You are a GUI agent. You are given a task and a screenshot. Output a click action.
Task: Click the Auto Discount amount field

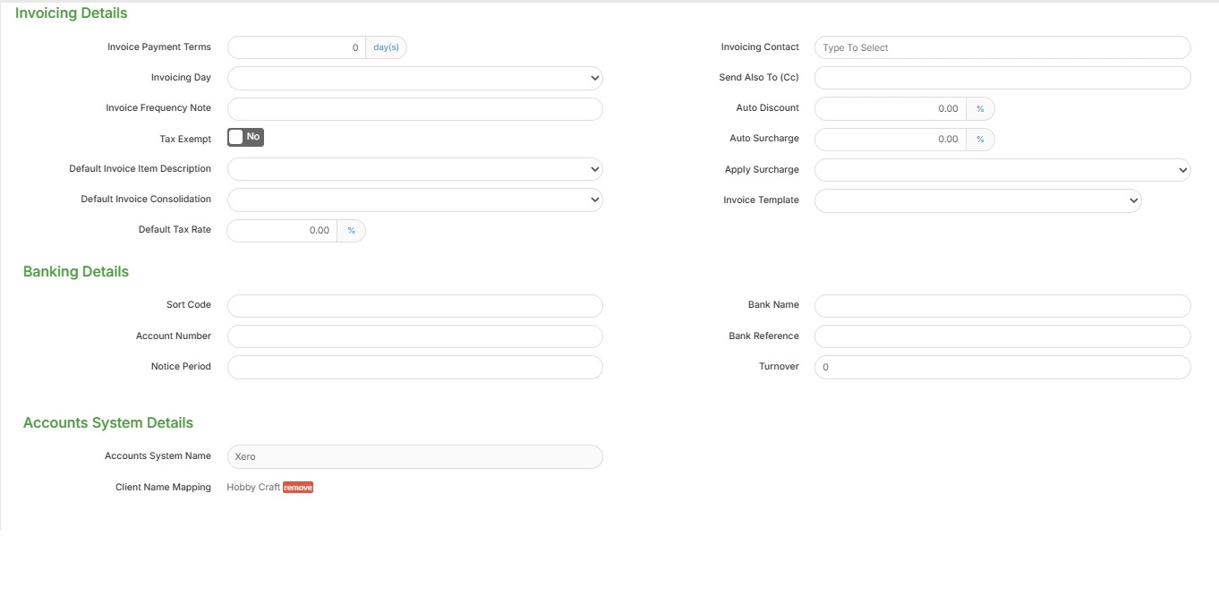(890, 109)
